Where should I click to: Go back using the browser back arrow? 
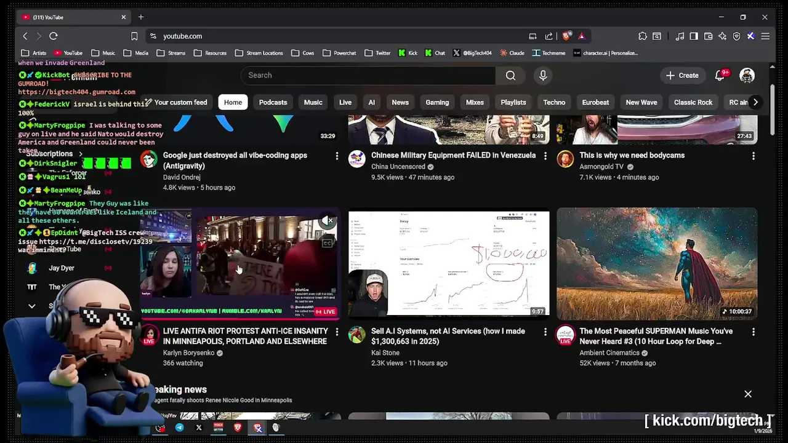[25, 36]
